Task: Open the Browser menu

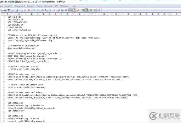Action: (48, 6)
